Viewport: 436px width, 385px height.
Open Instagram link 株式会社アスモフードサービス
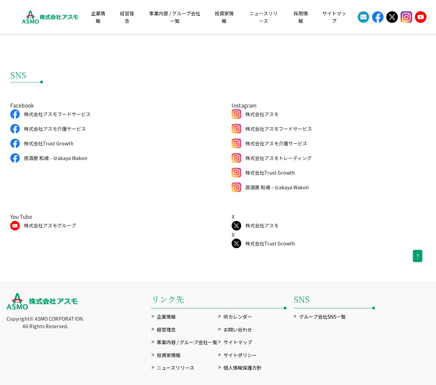[279, 129]
